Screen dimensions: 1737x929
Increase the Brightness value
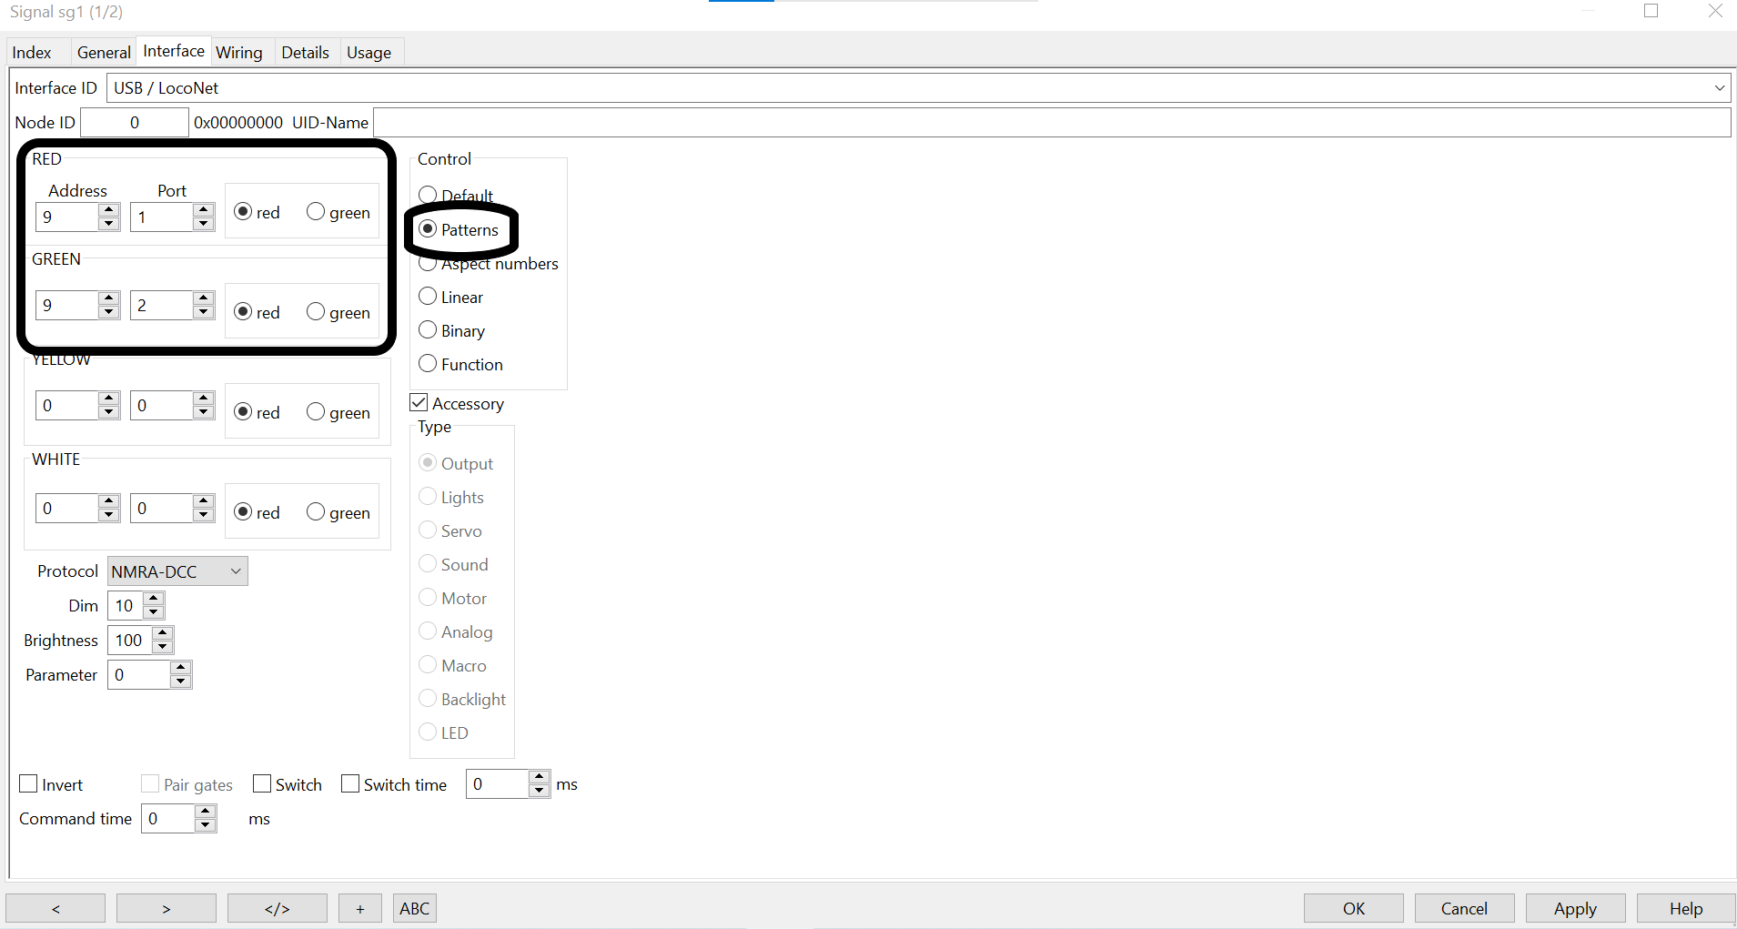pos(163,633)
